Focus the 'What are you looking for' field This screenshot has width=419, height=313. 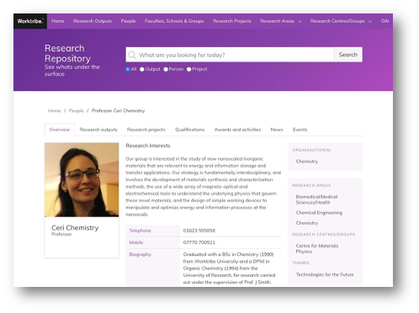click(x=236, y=55)
